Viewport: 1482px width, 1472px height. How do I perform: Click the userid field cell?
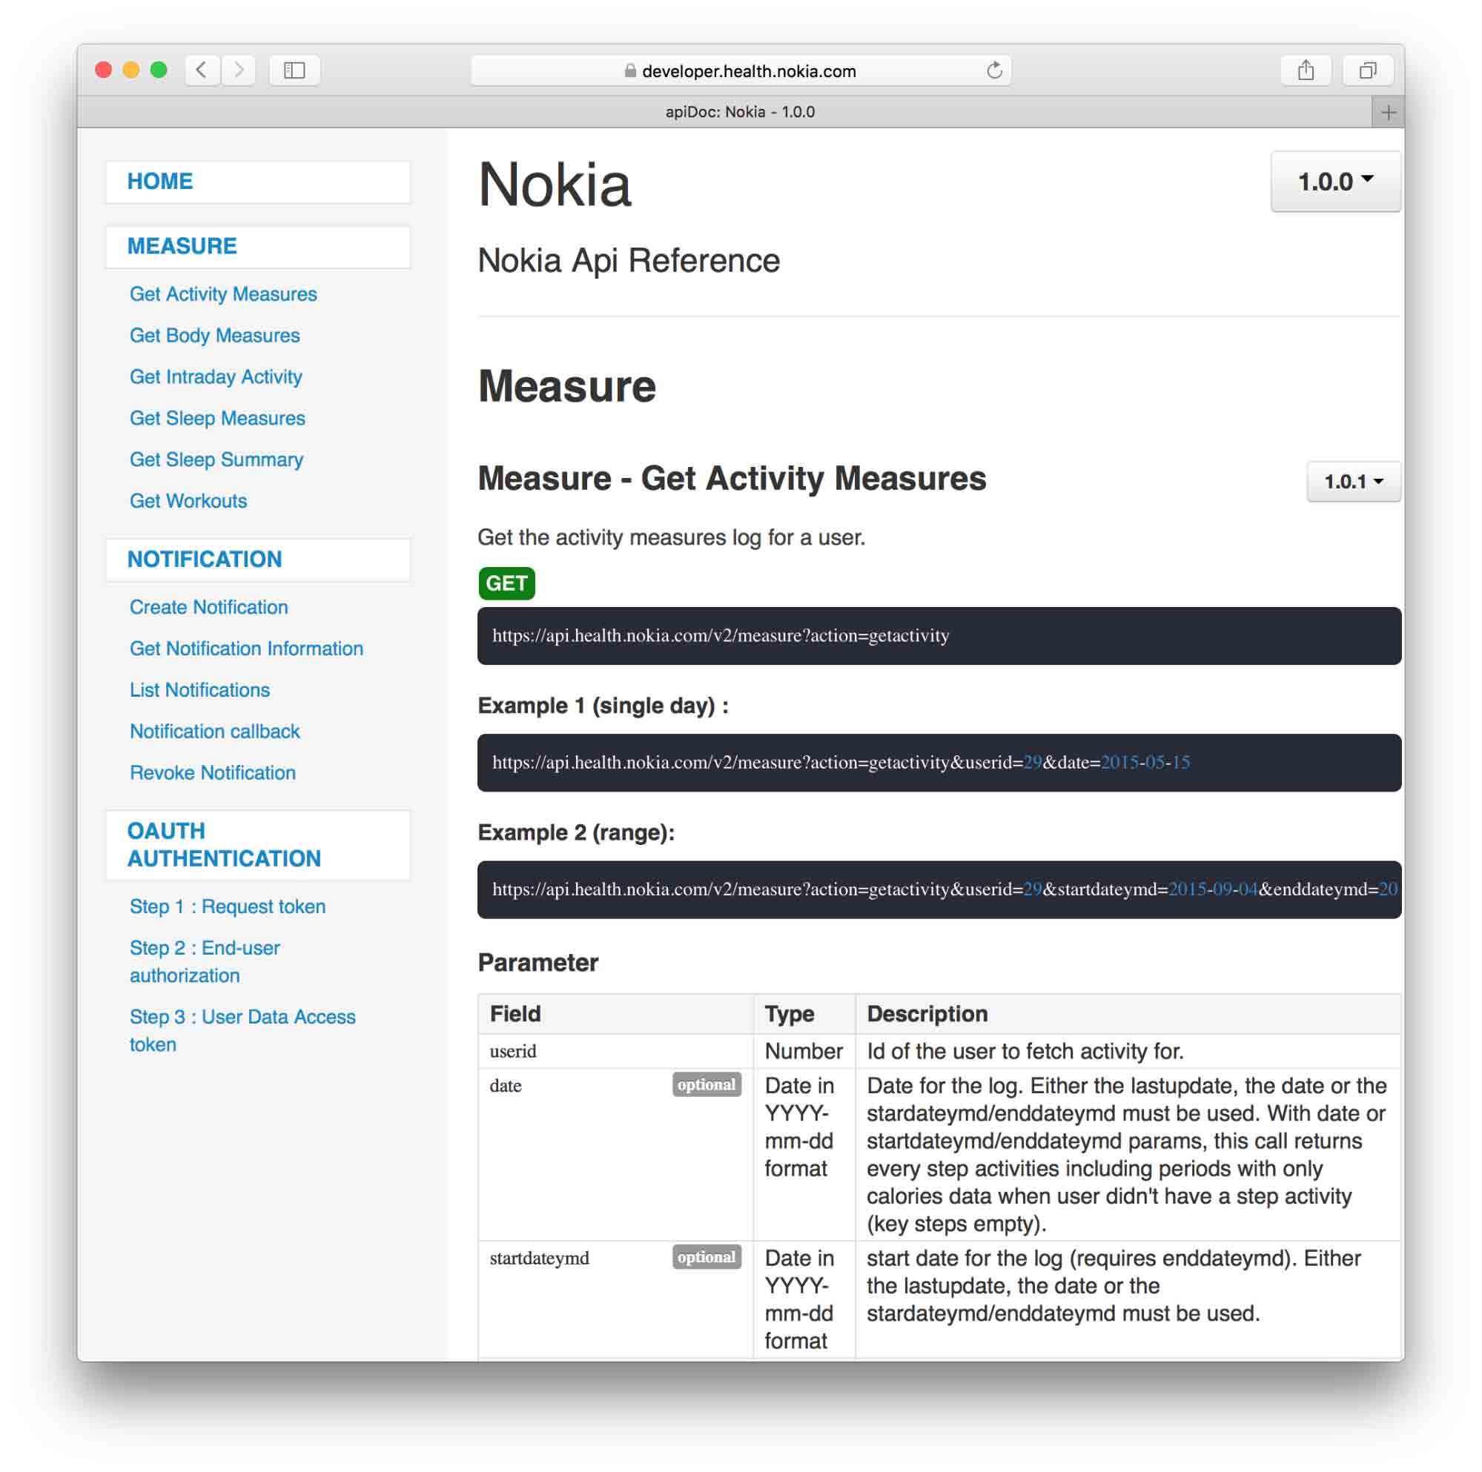[615, 1051]
